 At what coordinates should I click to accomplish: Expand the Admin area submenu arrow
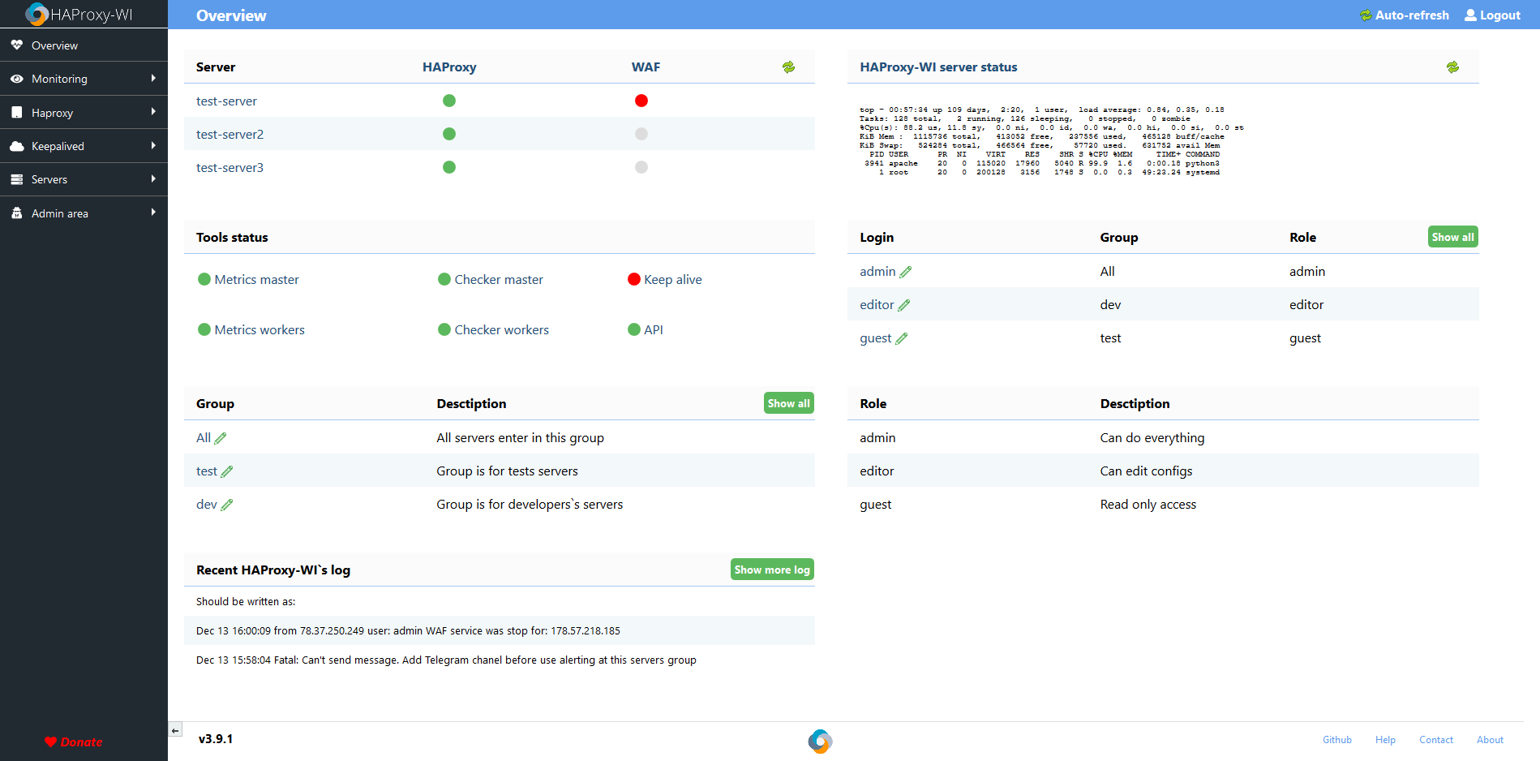[x=153, y=213]
